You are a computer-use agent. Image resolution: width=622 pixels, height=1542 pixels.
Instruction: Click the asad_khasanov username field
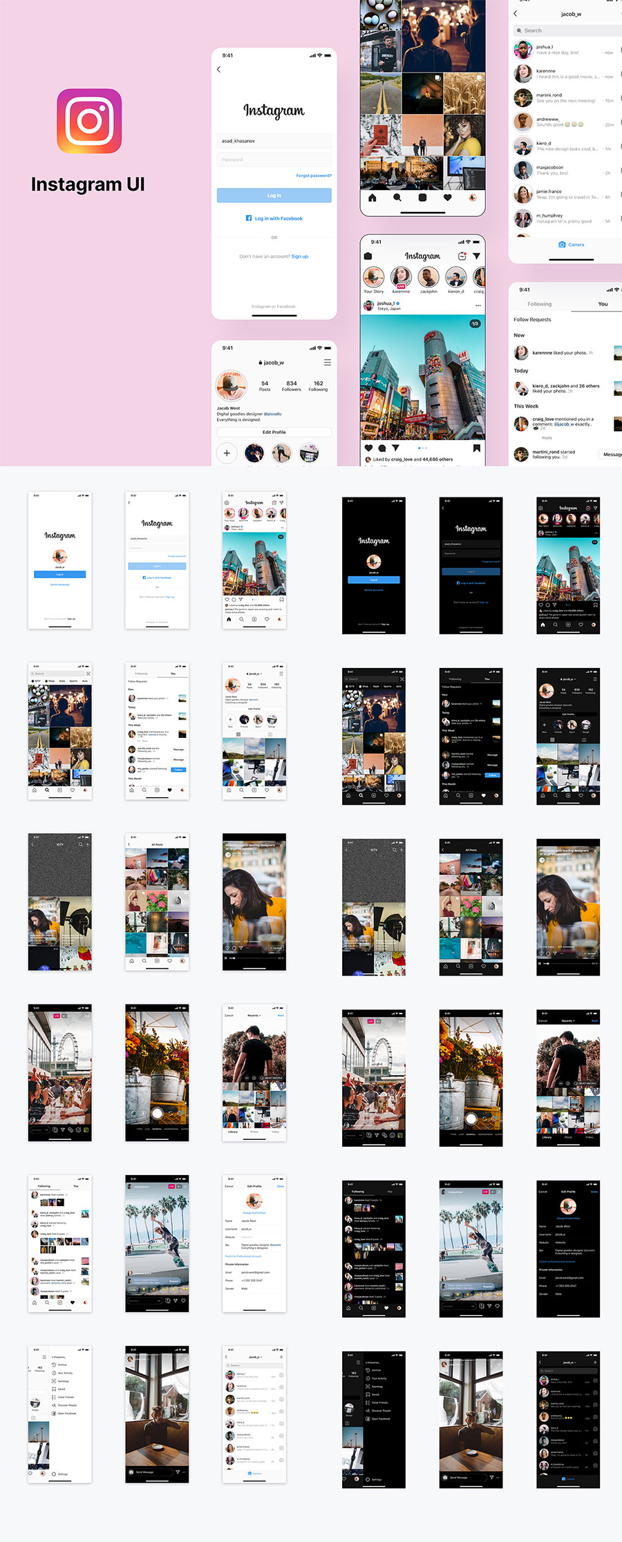(274, 141)
